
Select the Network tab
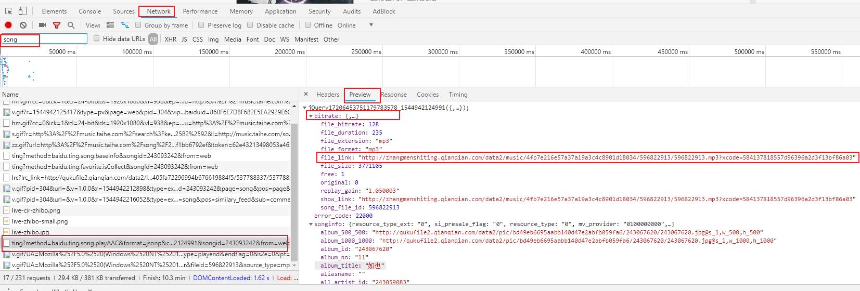(159, 11)
